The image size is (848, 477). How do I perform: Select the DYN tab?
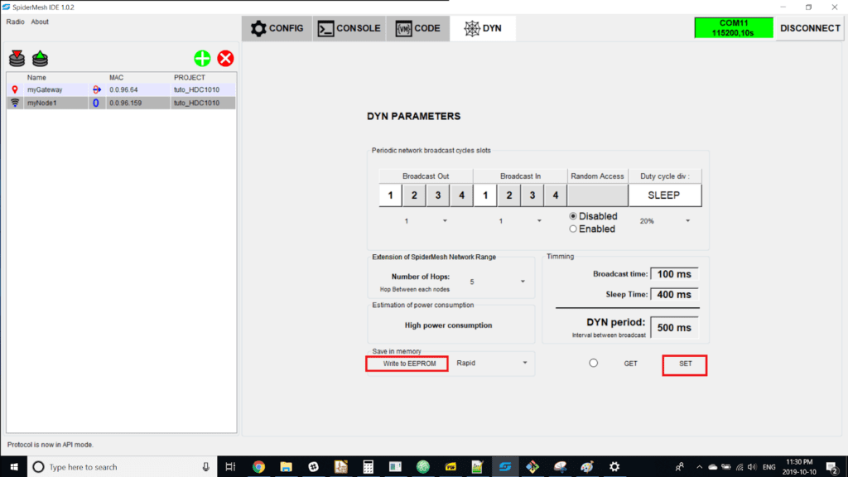pyautogui.click(x=483, y=28)
